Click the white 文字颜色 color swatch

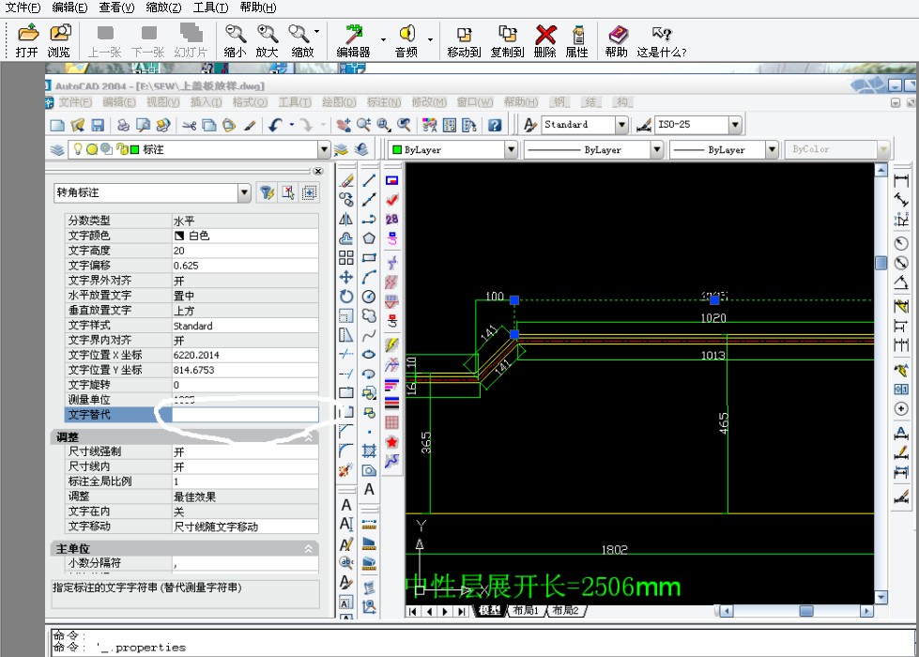178,236
